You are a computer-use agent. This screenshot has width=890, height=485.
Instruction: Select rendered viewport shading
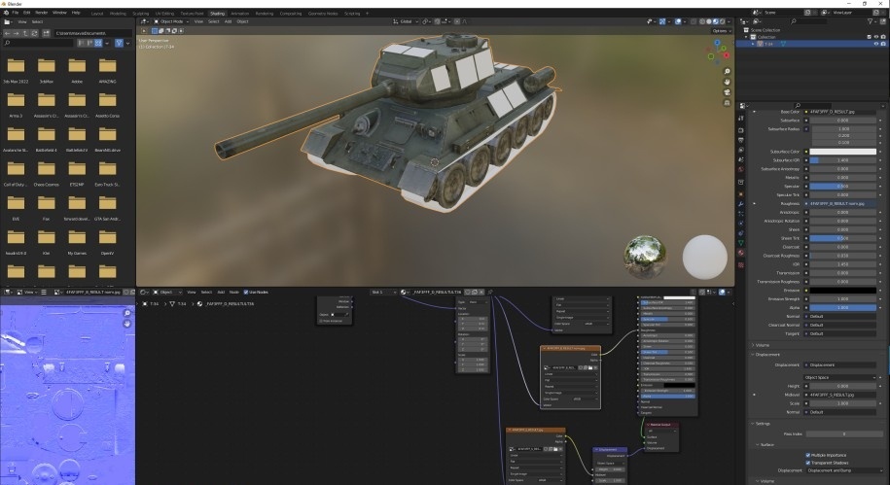723,21
